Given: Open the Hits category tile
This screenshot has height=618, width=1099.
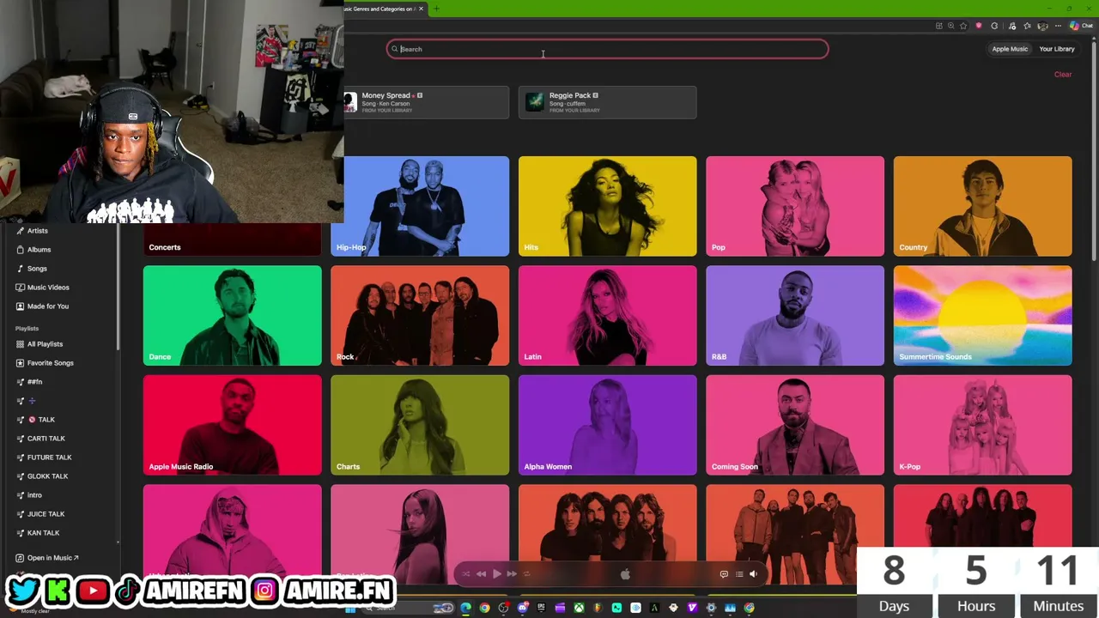Looking at the screenshot, I should point(608,206).
